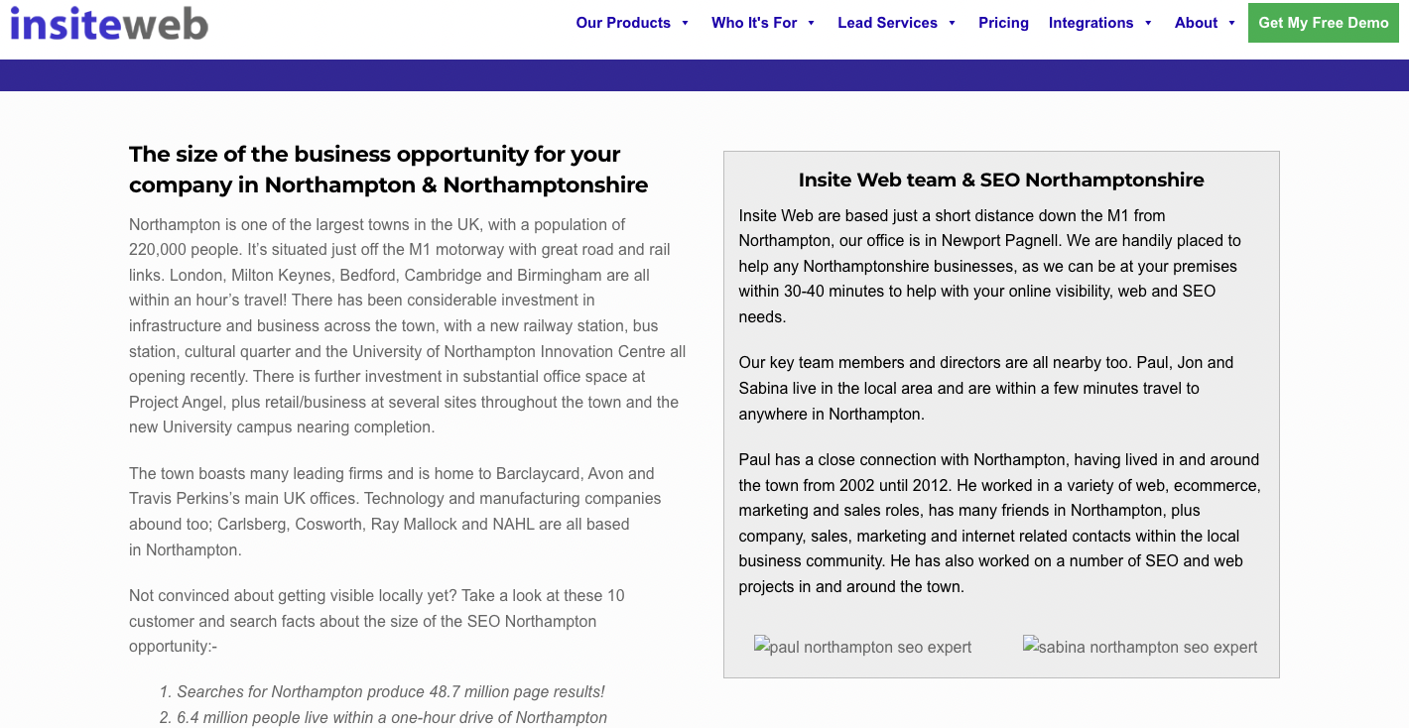1409x728 pixels.
Task: Expand the Integrations dropdown arrow
Action: [x=1148, y=23]
